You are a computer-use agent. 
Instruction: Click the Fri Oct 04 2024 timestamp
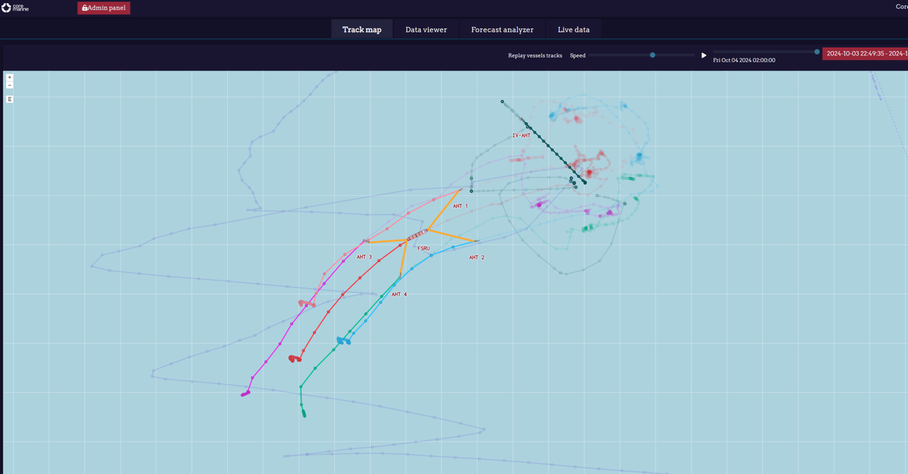(x=745, y=60)
